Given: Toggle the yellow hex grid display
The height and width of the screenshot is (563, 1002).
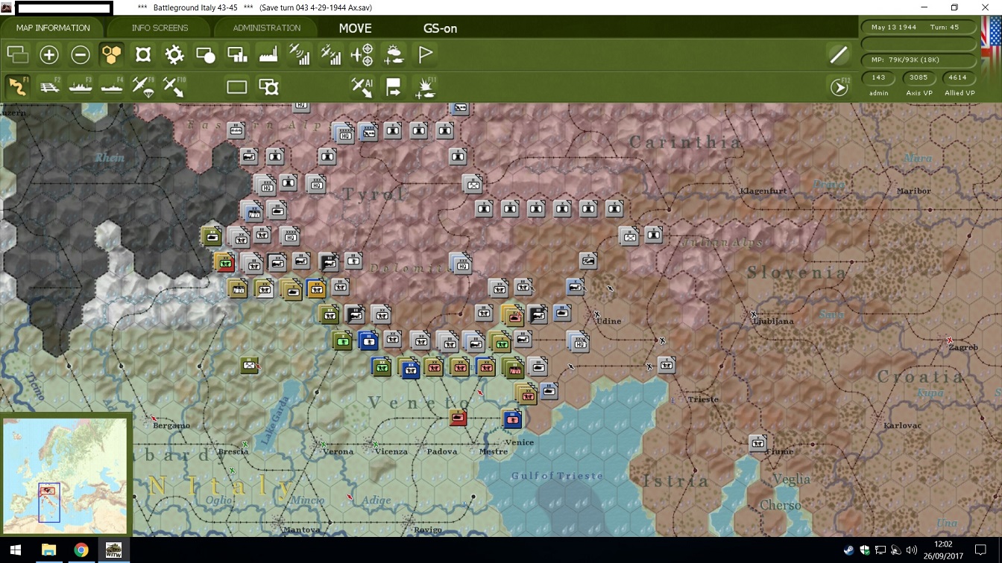Looking at the screenshot, I should (112, 54).
